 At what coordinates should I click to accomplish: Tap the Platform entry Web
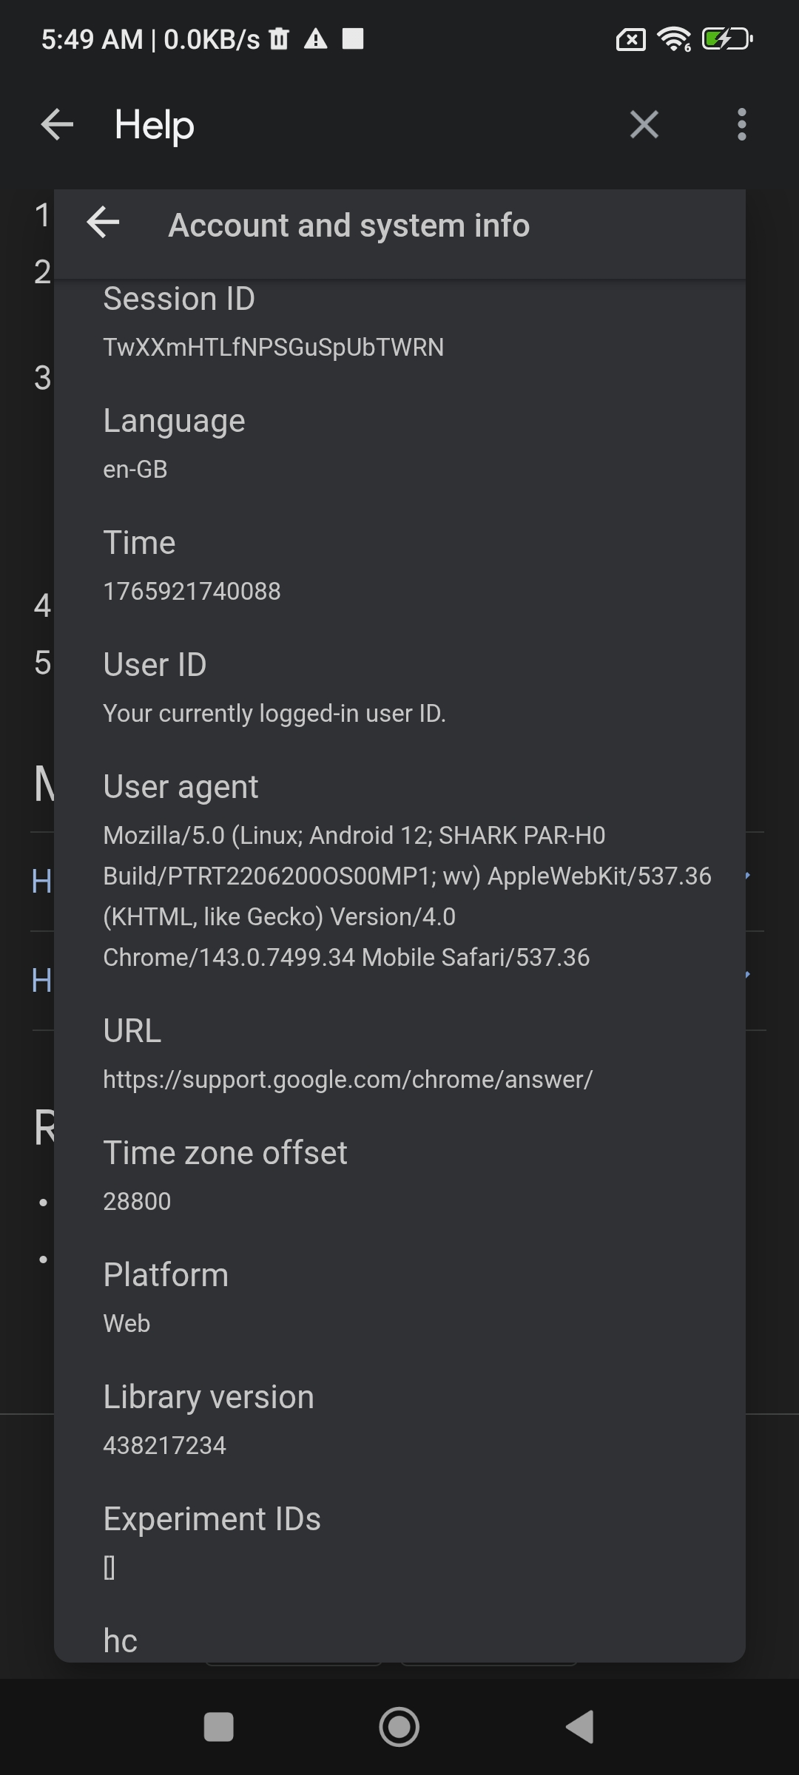pyautogui.click(x=127, y=1323)
